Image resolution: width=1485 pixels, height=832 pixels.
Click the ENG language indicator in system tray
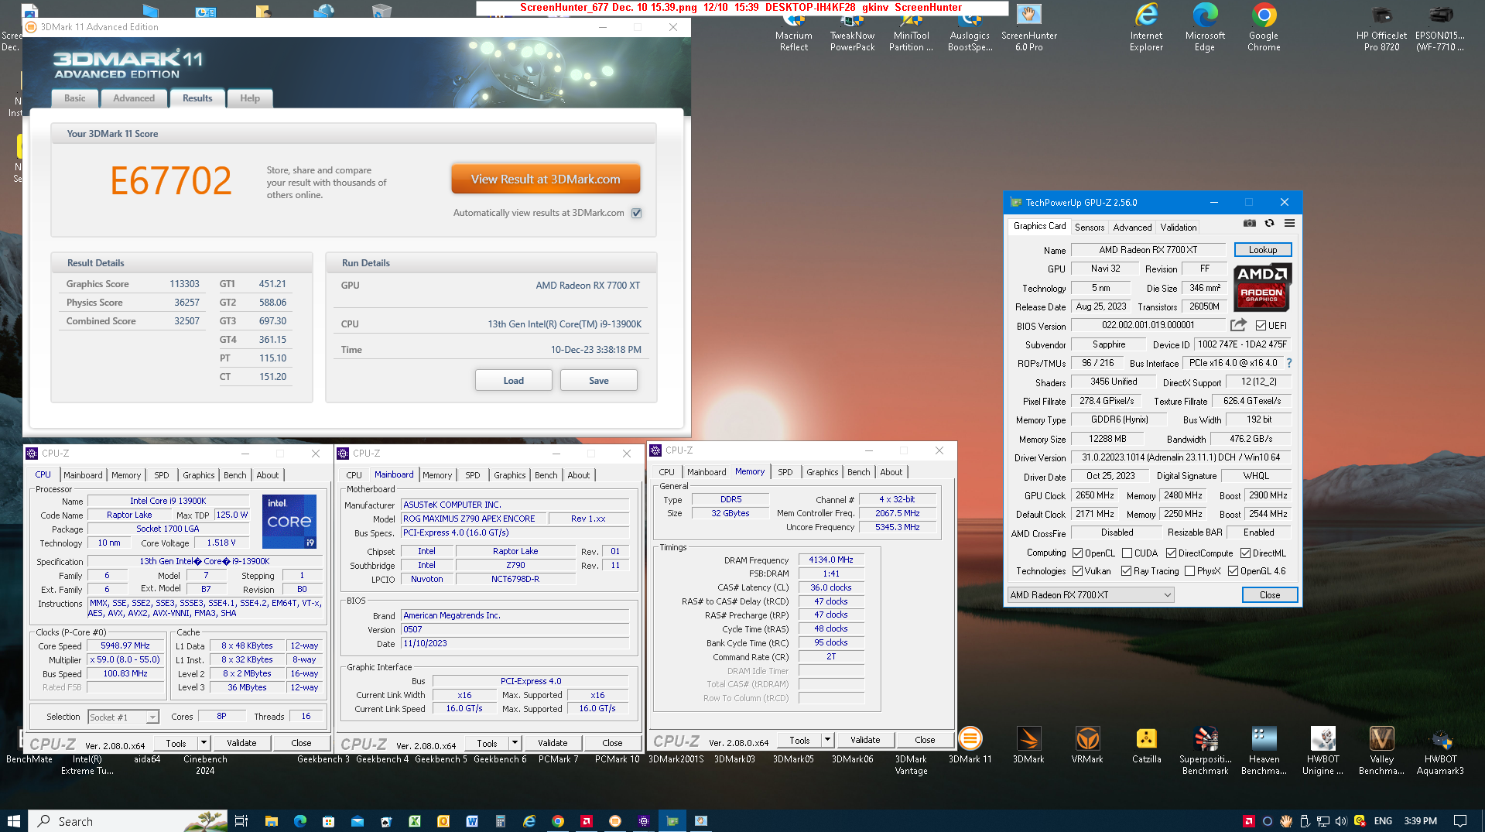tap(1383, 820)
